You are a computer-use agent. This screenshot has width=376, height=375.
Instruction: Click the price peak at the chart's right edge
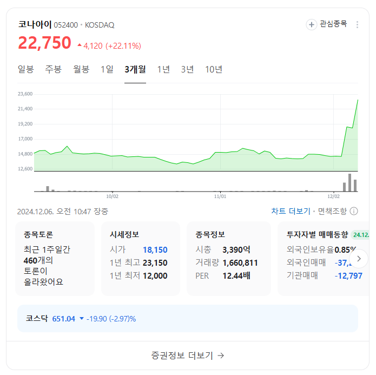click(358, 100)
